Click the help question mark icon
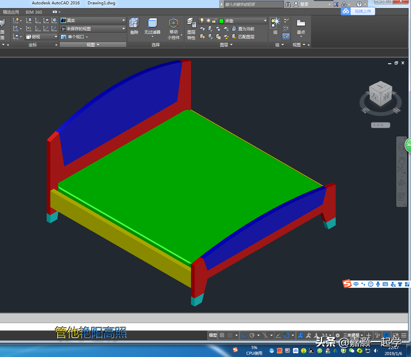The width and height of the screenshot is (411, 357). point(359,4)
